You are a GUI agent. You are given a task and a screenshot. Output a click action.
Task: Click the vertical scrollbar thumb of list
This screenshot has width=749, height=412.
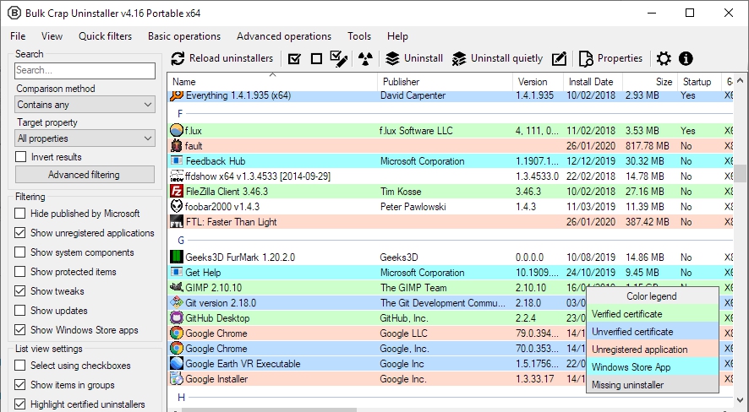coord(741,174)
